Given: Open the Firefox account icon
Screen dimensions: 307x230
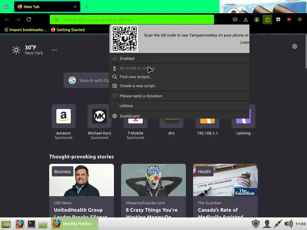Looking at the screenshot, I should tap(257, 19).
